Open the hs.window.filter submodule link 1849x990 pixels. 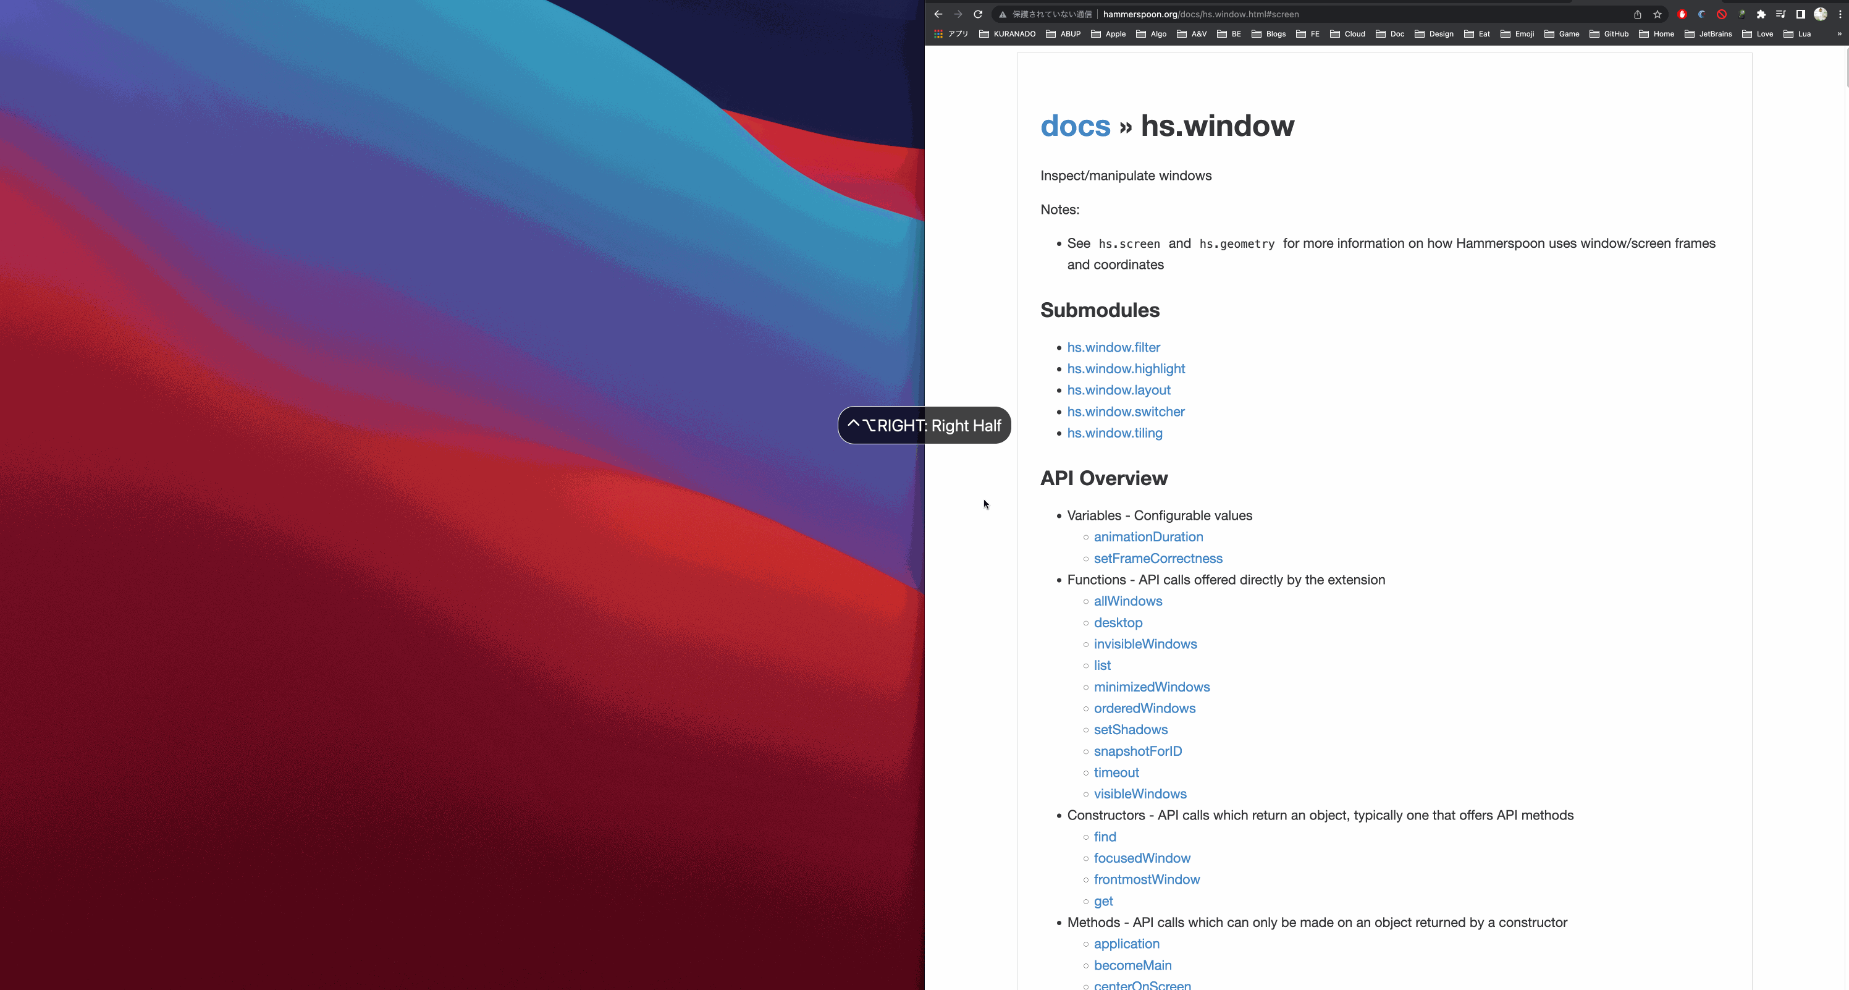pyautogui.click(x=1113, y=347)
